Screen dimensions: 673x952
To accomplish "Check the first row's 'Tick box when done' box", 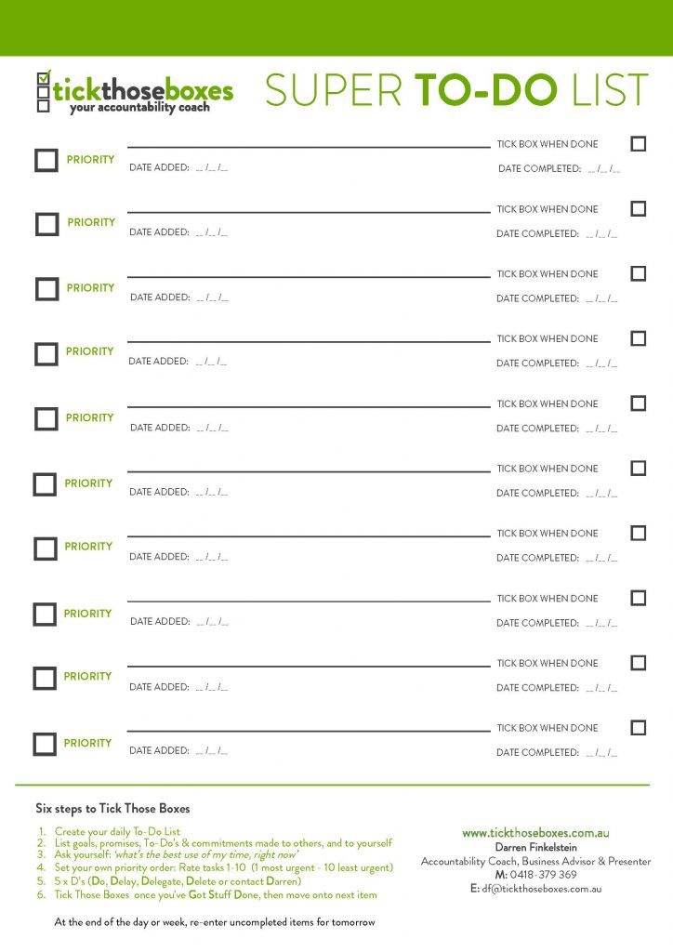I will coord(639,144).
